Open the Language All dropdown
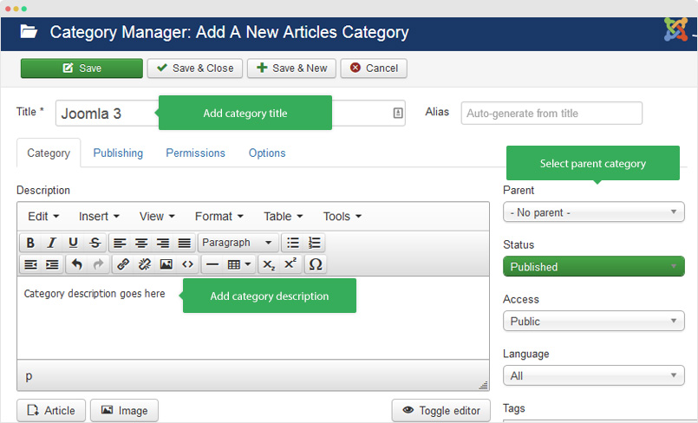698x423 pixels. click(593, 376)
